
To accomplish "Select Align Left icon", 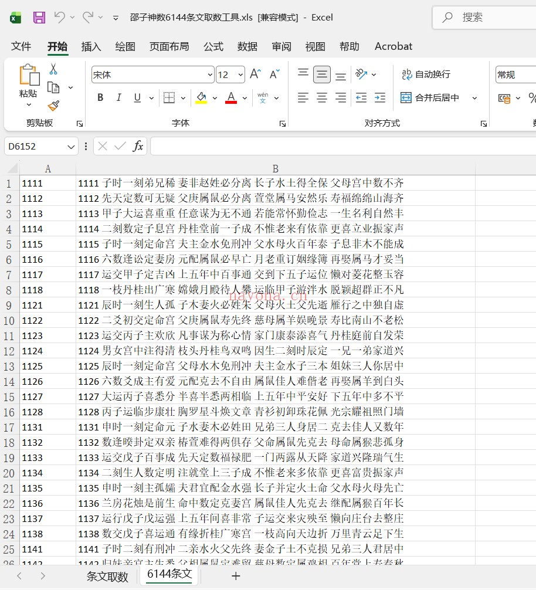I will coord(303,98).
